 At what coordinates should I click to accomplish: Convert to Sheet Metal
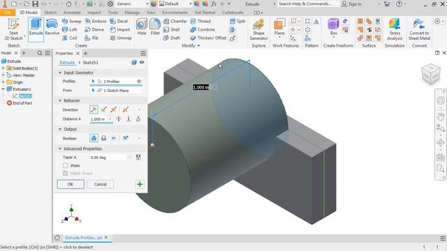(419, 29)
